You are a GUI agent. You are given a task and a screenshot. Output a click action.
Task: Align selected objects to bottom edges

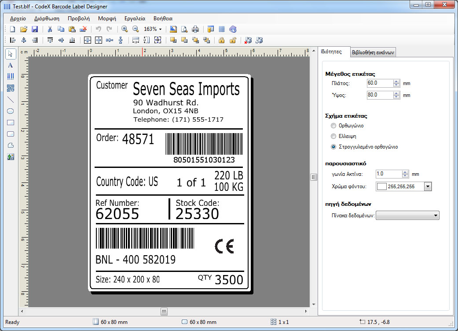pos(72,40)
